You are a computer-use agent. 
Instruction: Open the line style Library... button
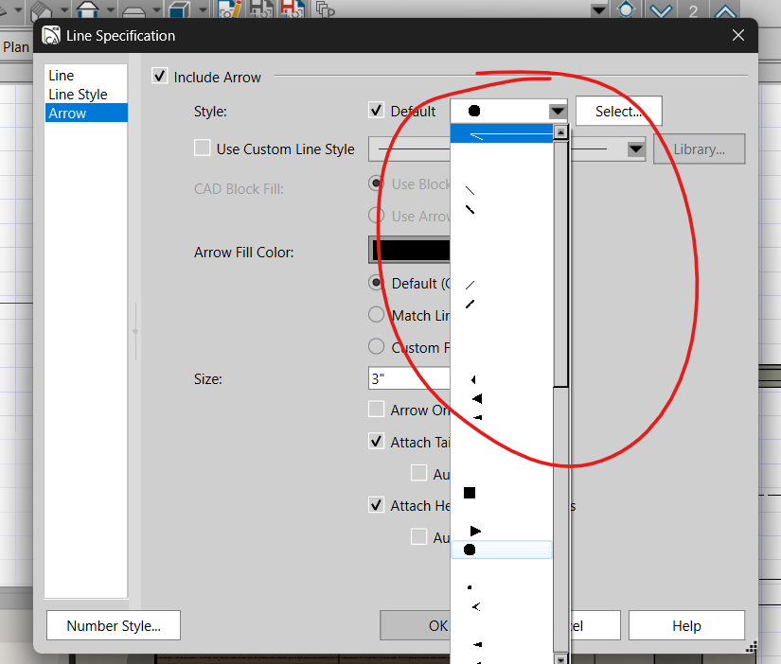tap(699, 149)
